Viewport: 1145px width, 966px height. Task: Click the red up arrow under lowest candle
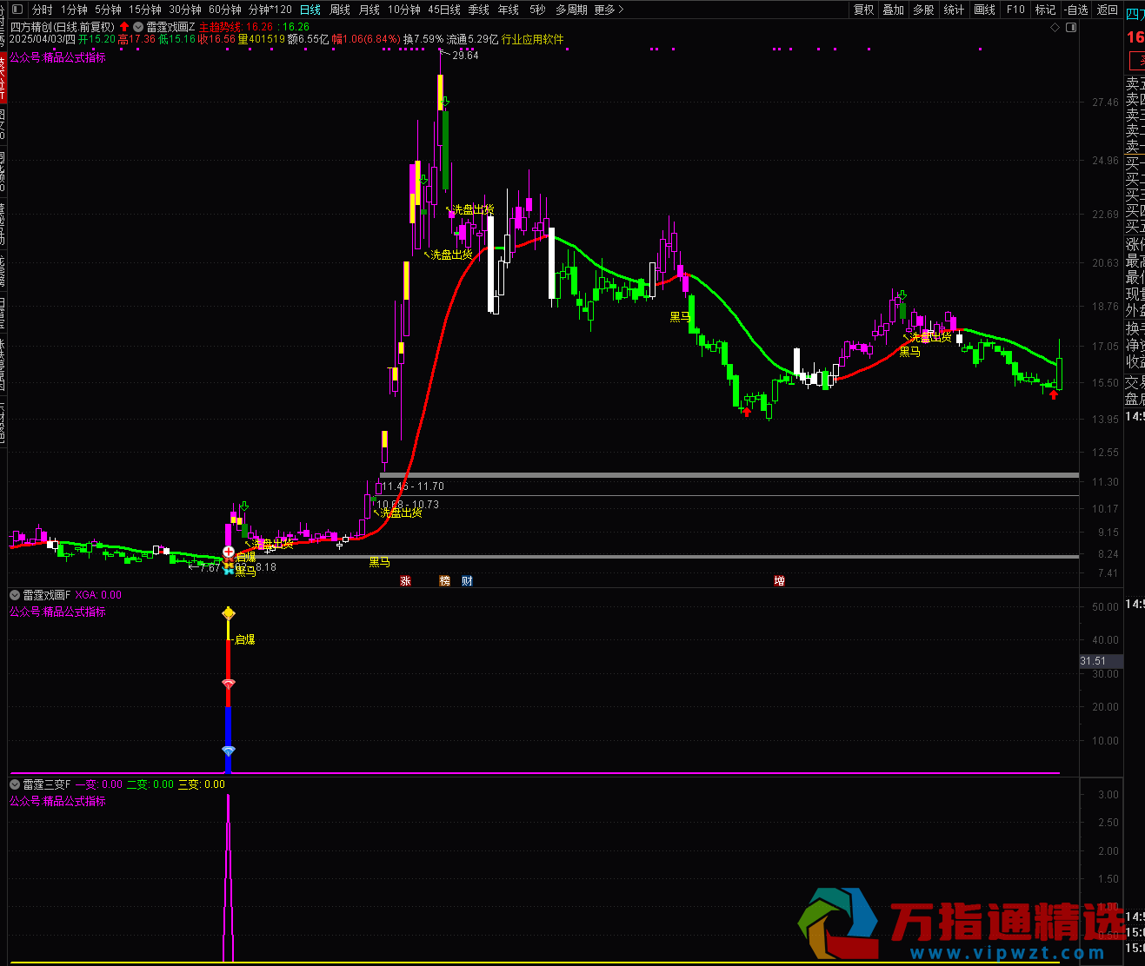pyautogui.click(x=746, y=412)
